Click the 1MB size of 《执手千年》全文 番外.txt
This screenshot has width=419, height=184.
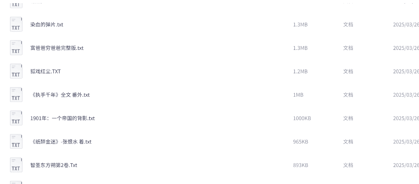(x=298, y=95)
